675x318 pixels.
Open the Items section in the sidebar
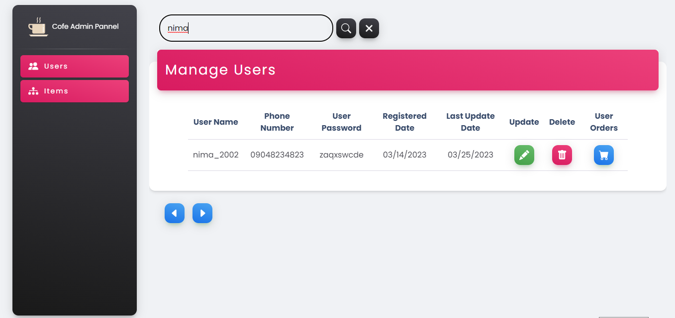tap(75, 91)
